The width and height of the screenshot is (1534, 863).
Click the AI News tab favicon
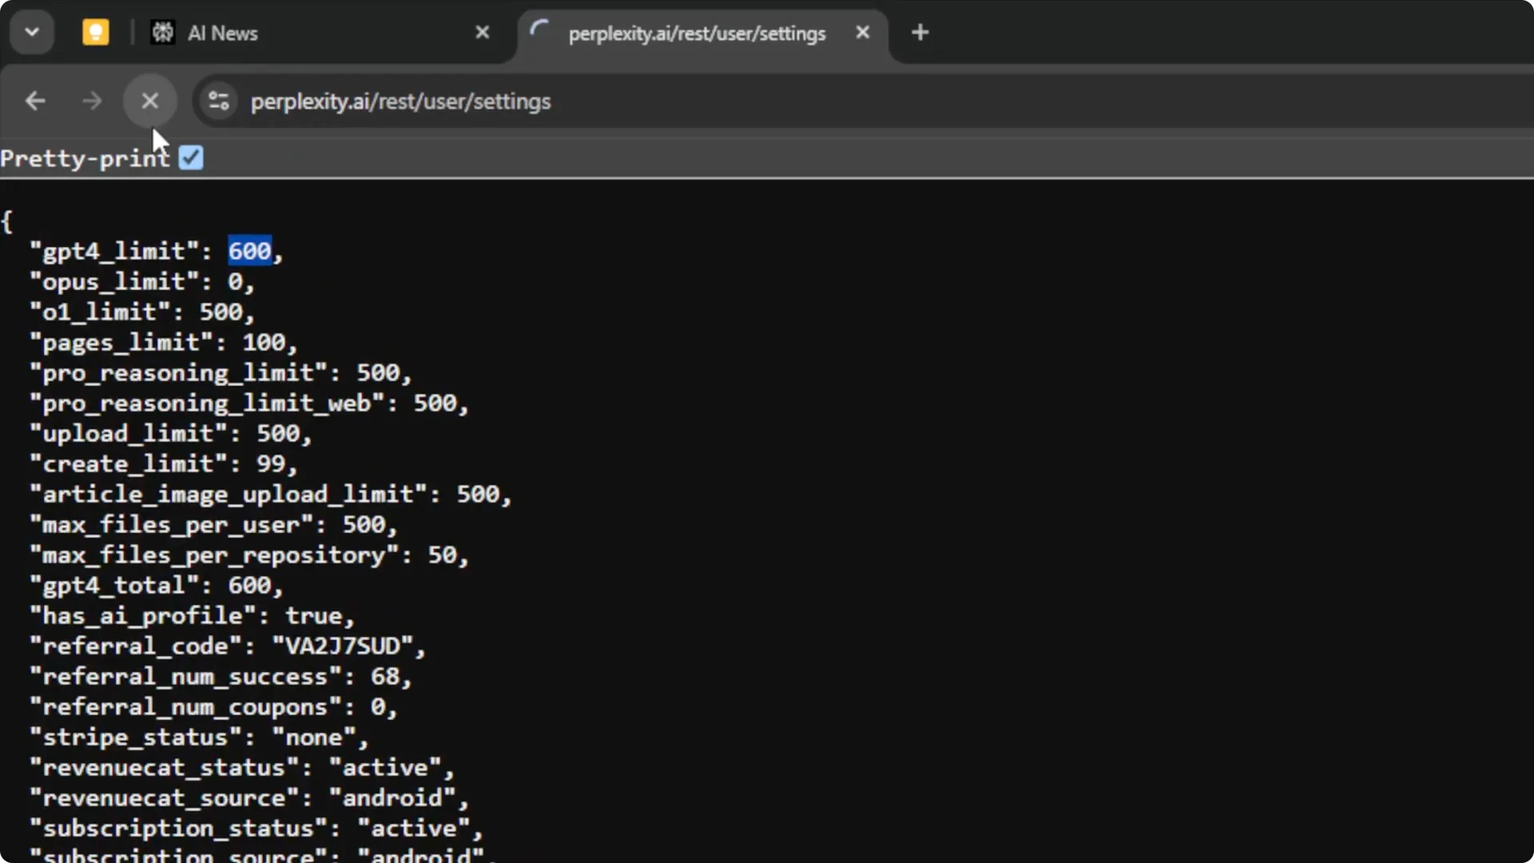(163, 32)
